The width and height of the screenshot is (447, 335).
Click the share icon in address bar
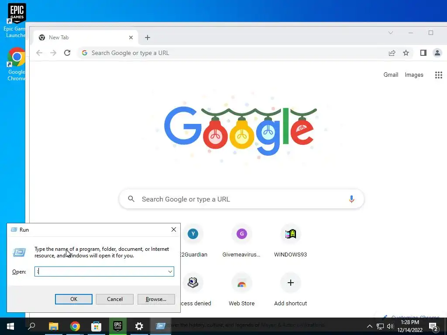(392, 53)
